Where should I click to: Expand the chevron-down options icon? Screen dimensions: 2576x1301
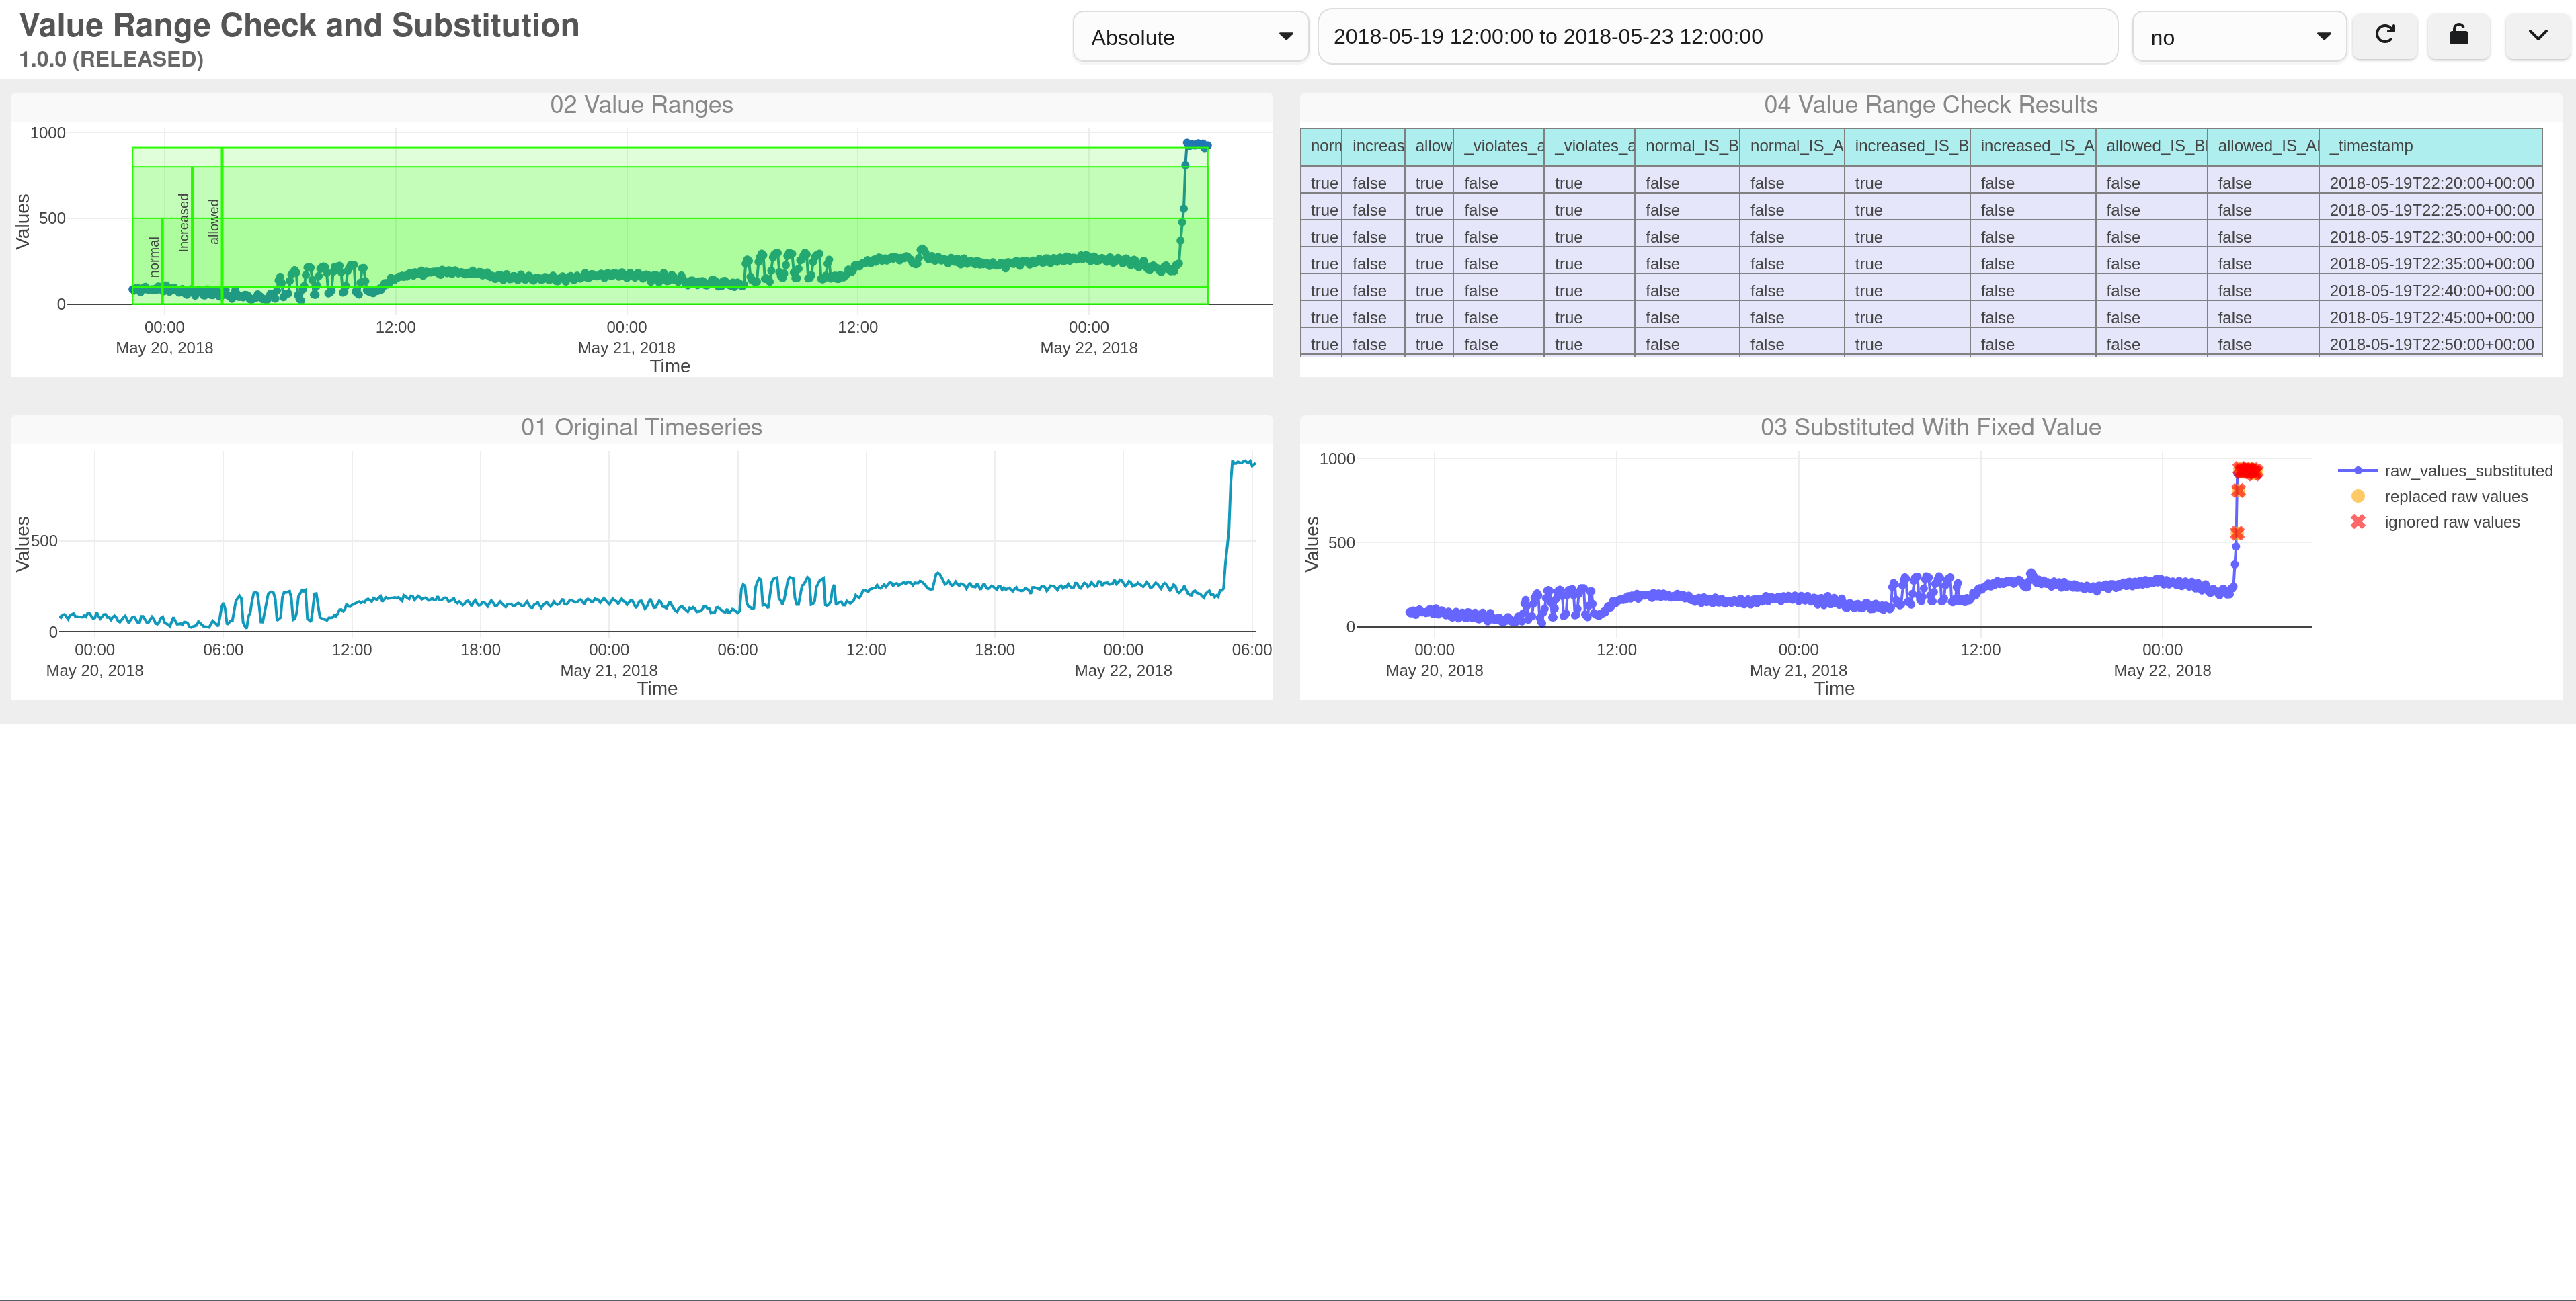coord(2537,36)
